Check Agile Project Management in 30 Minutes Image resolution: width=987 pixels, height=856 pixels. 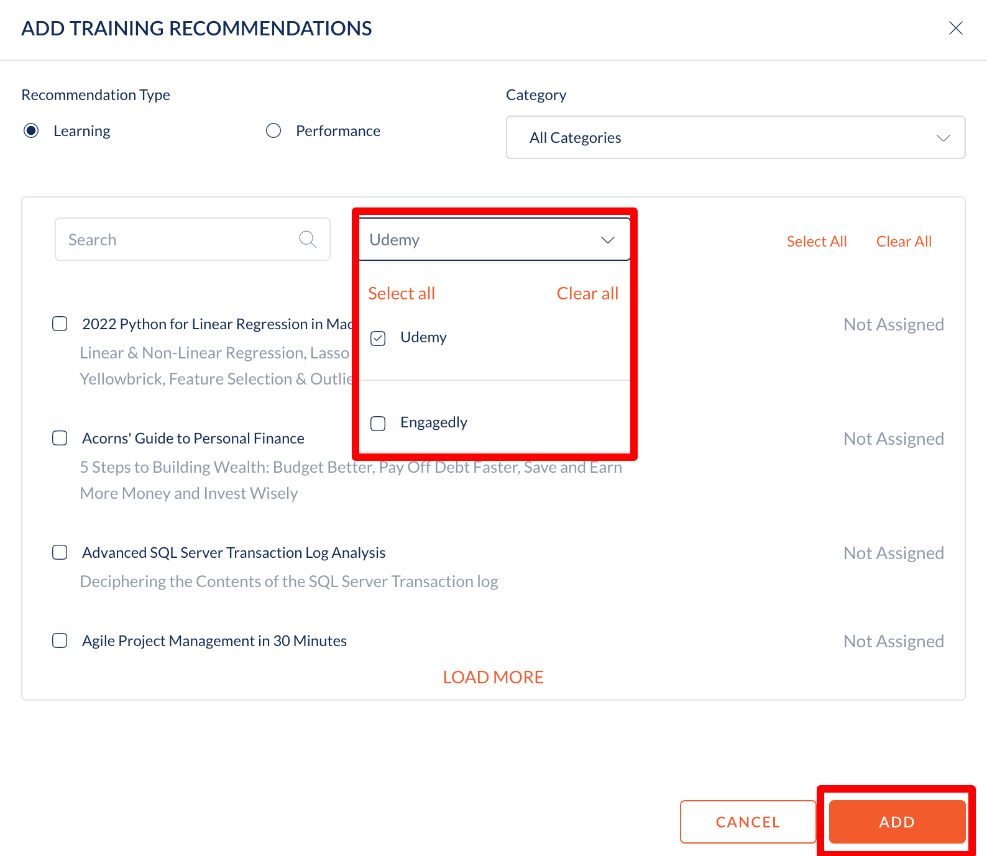tap(60, 640)
